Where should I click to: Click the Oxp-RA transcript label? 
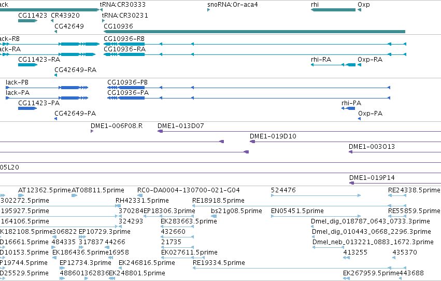pos(370,59)
